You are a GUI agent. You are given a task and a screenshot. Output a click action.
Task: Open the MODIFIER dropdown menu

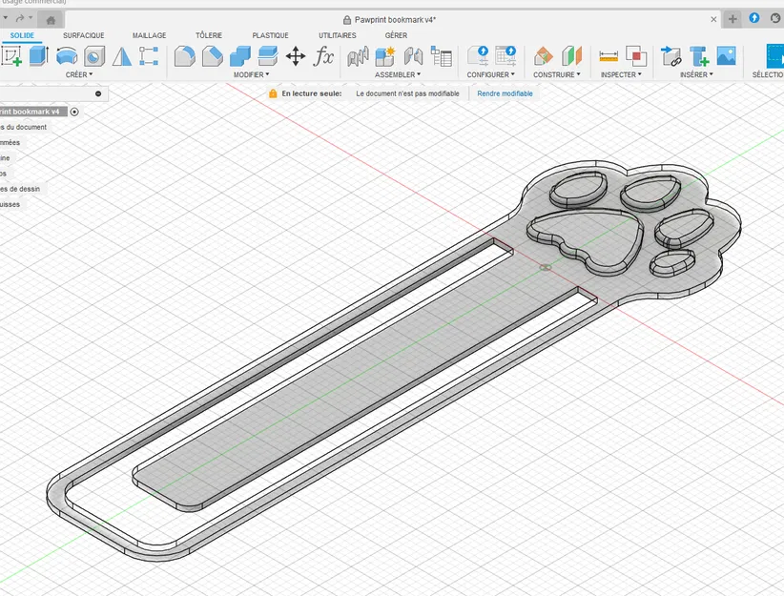[x=250, y=74]
